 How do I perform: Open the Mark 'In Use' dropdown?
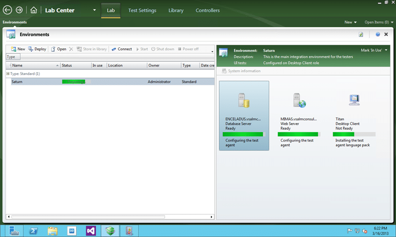(374, 50)
